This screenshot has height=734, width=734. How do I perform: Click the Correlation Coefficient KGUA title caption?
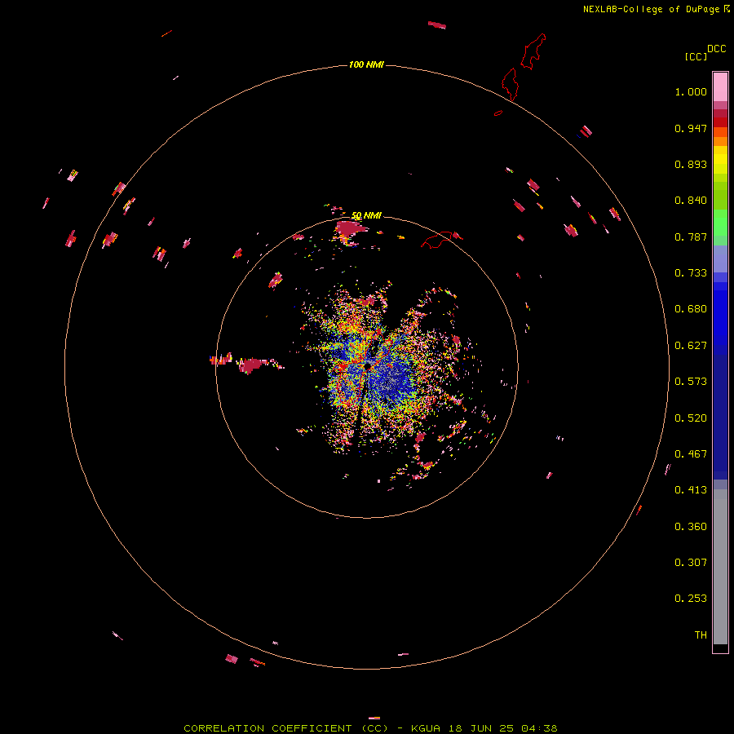(x=370, y=728)
